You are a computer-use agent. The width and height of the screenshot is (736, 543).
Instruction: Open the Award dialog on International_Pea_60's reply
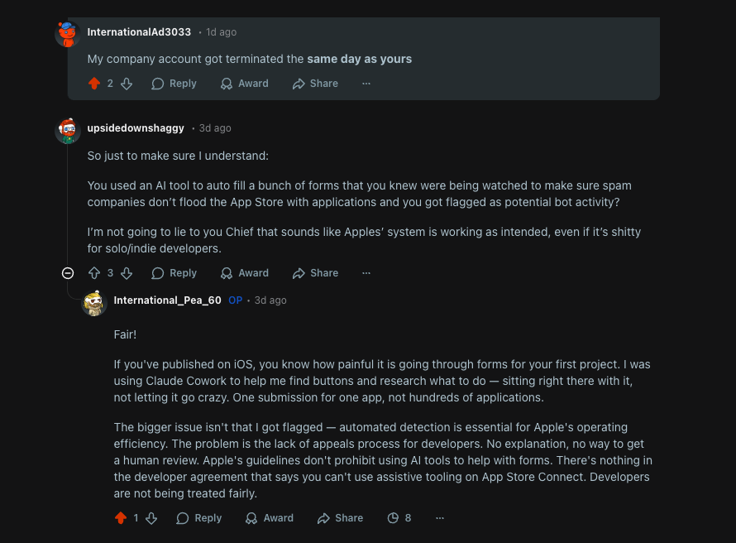[x=269, y=517]
